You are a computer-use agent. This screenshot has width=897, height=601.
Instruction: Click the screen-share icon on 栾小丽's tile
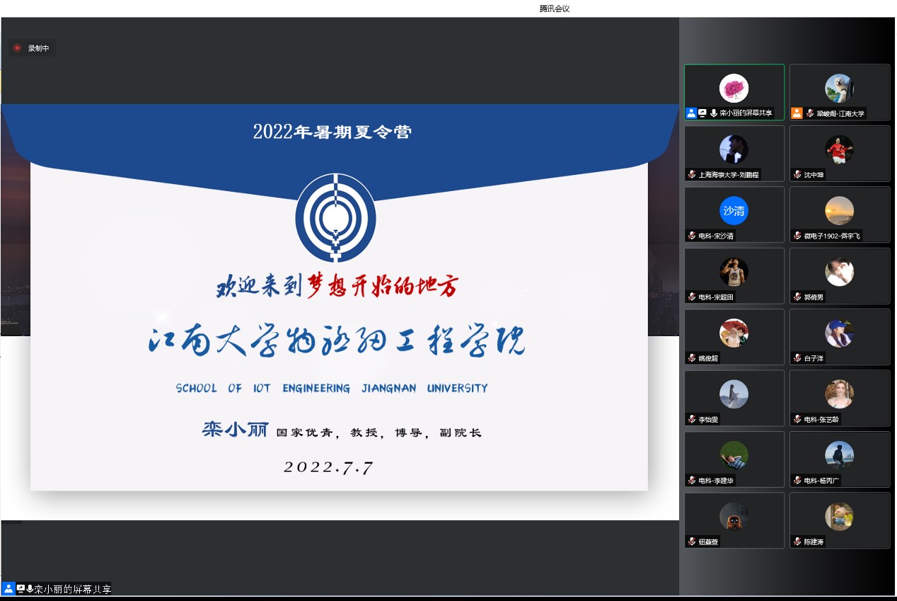(702, 113)
